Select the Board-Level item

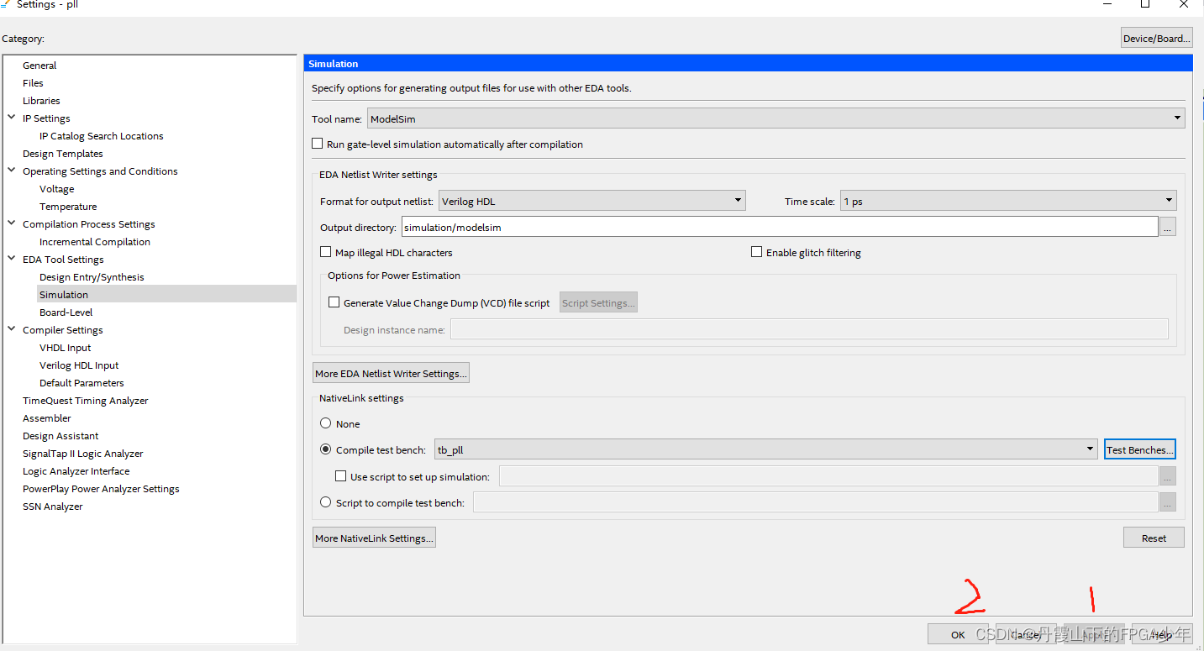[66, 312]
